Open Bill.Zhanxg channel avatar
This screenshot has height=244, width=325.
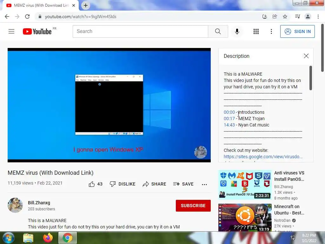[x=15, y=205]
